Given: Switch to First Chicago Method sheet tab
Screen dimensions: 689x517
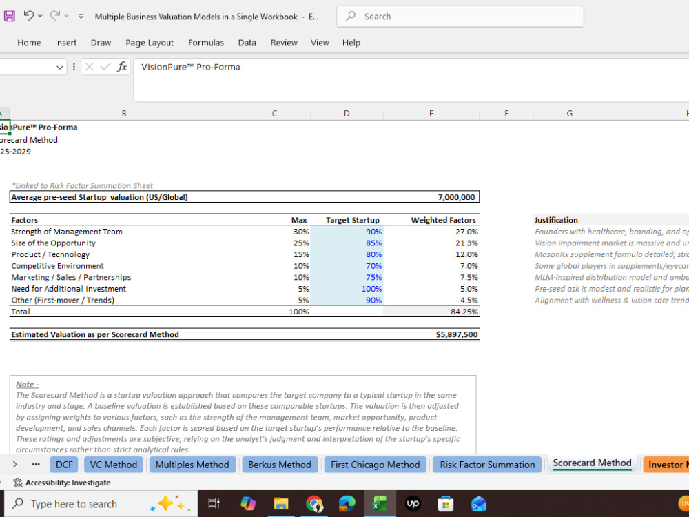Looking at the screenshot, I should [x=376, y=465].
